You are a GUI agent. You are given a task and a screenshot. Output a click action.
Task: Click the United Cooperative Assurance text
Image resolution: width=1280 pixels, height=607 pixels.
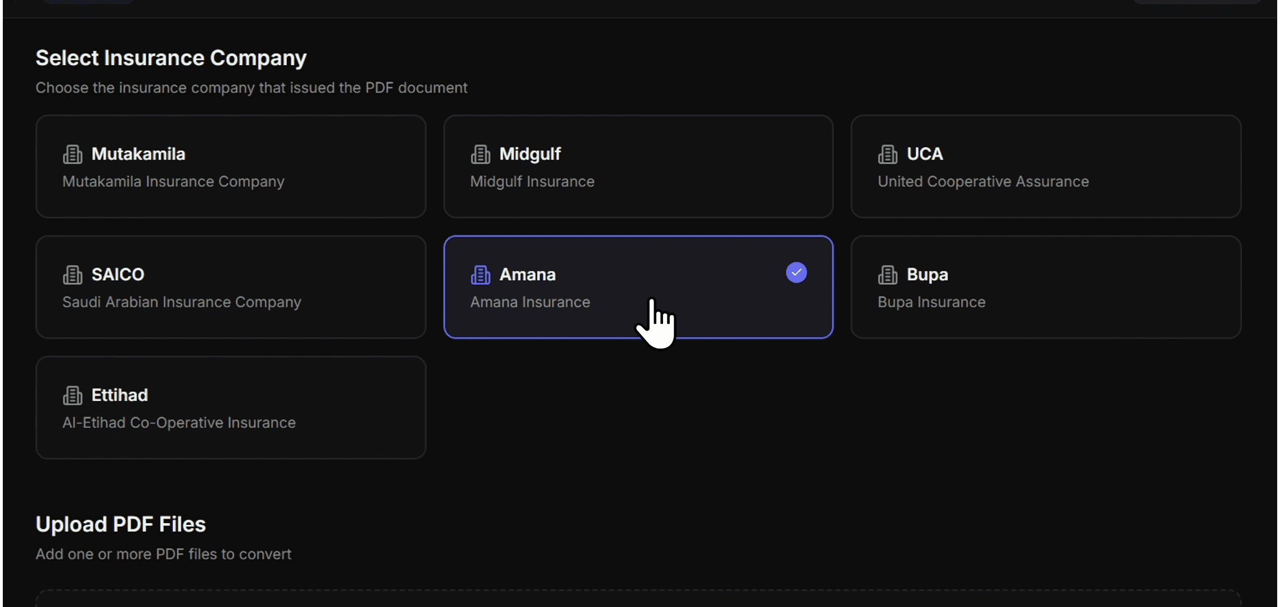(983, 182)
